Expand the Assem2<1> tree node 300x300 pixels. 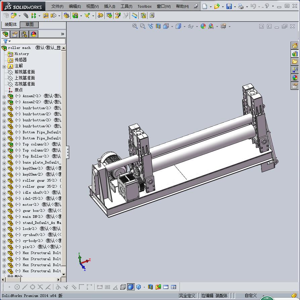click(x=4, y=97)
